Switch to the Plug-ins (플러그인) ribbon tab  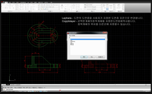pos(41,2)
